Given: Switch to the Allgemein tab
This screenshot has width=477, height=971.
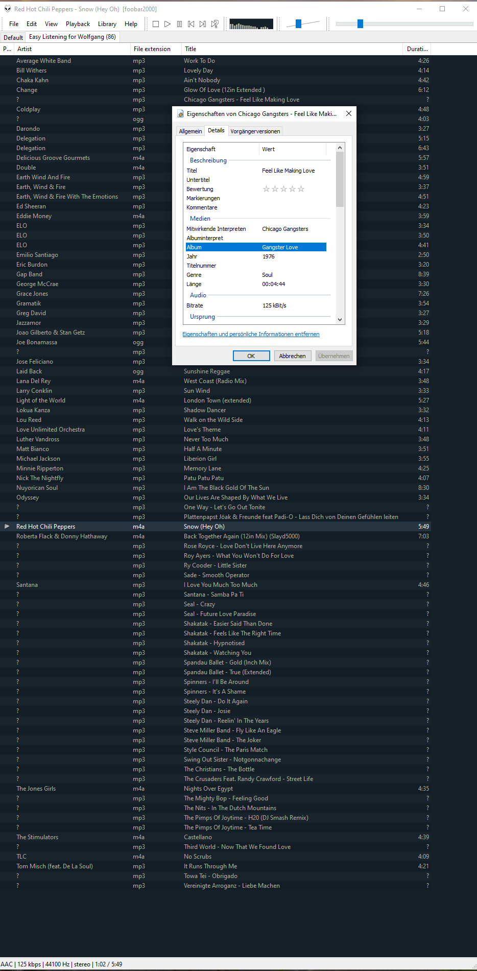Looking at the screenshot, I should point(190,131).
